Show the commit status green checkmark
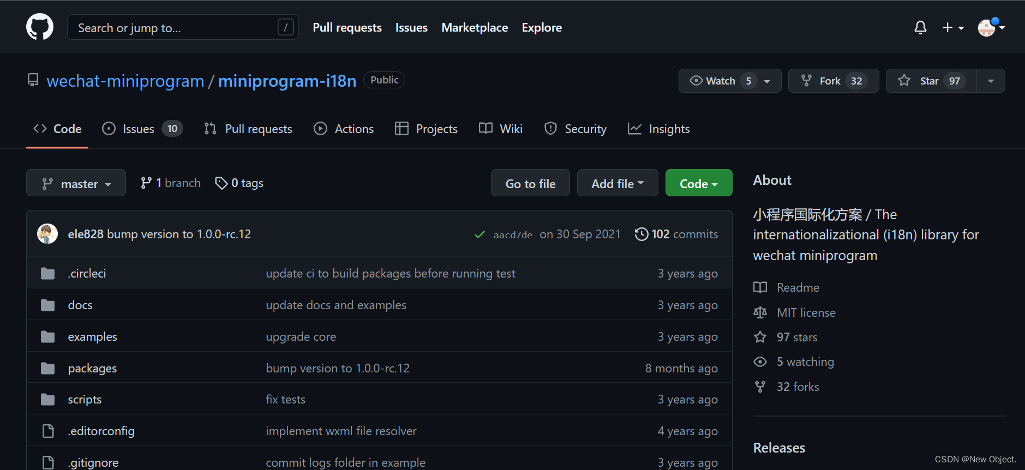The image size is (1025, 470). tap(479, 234)
